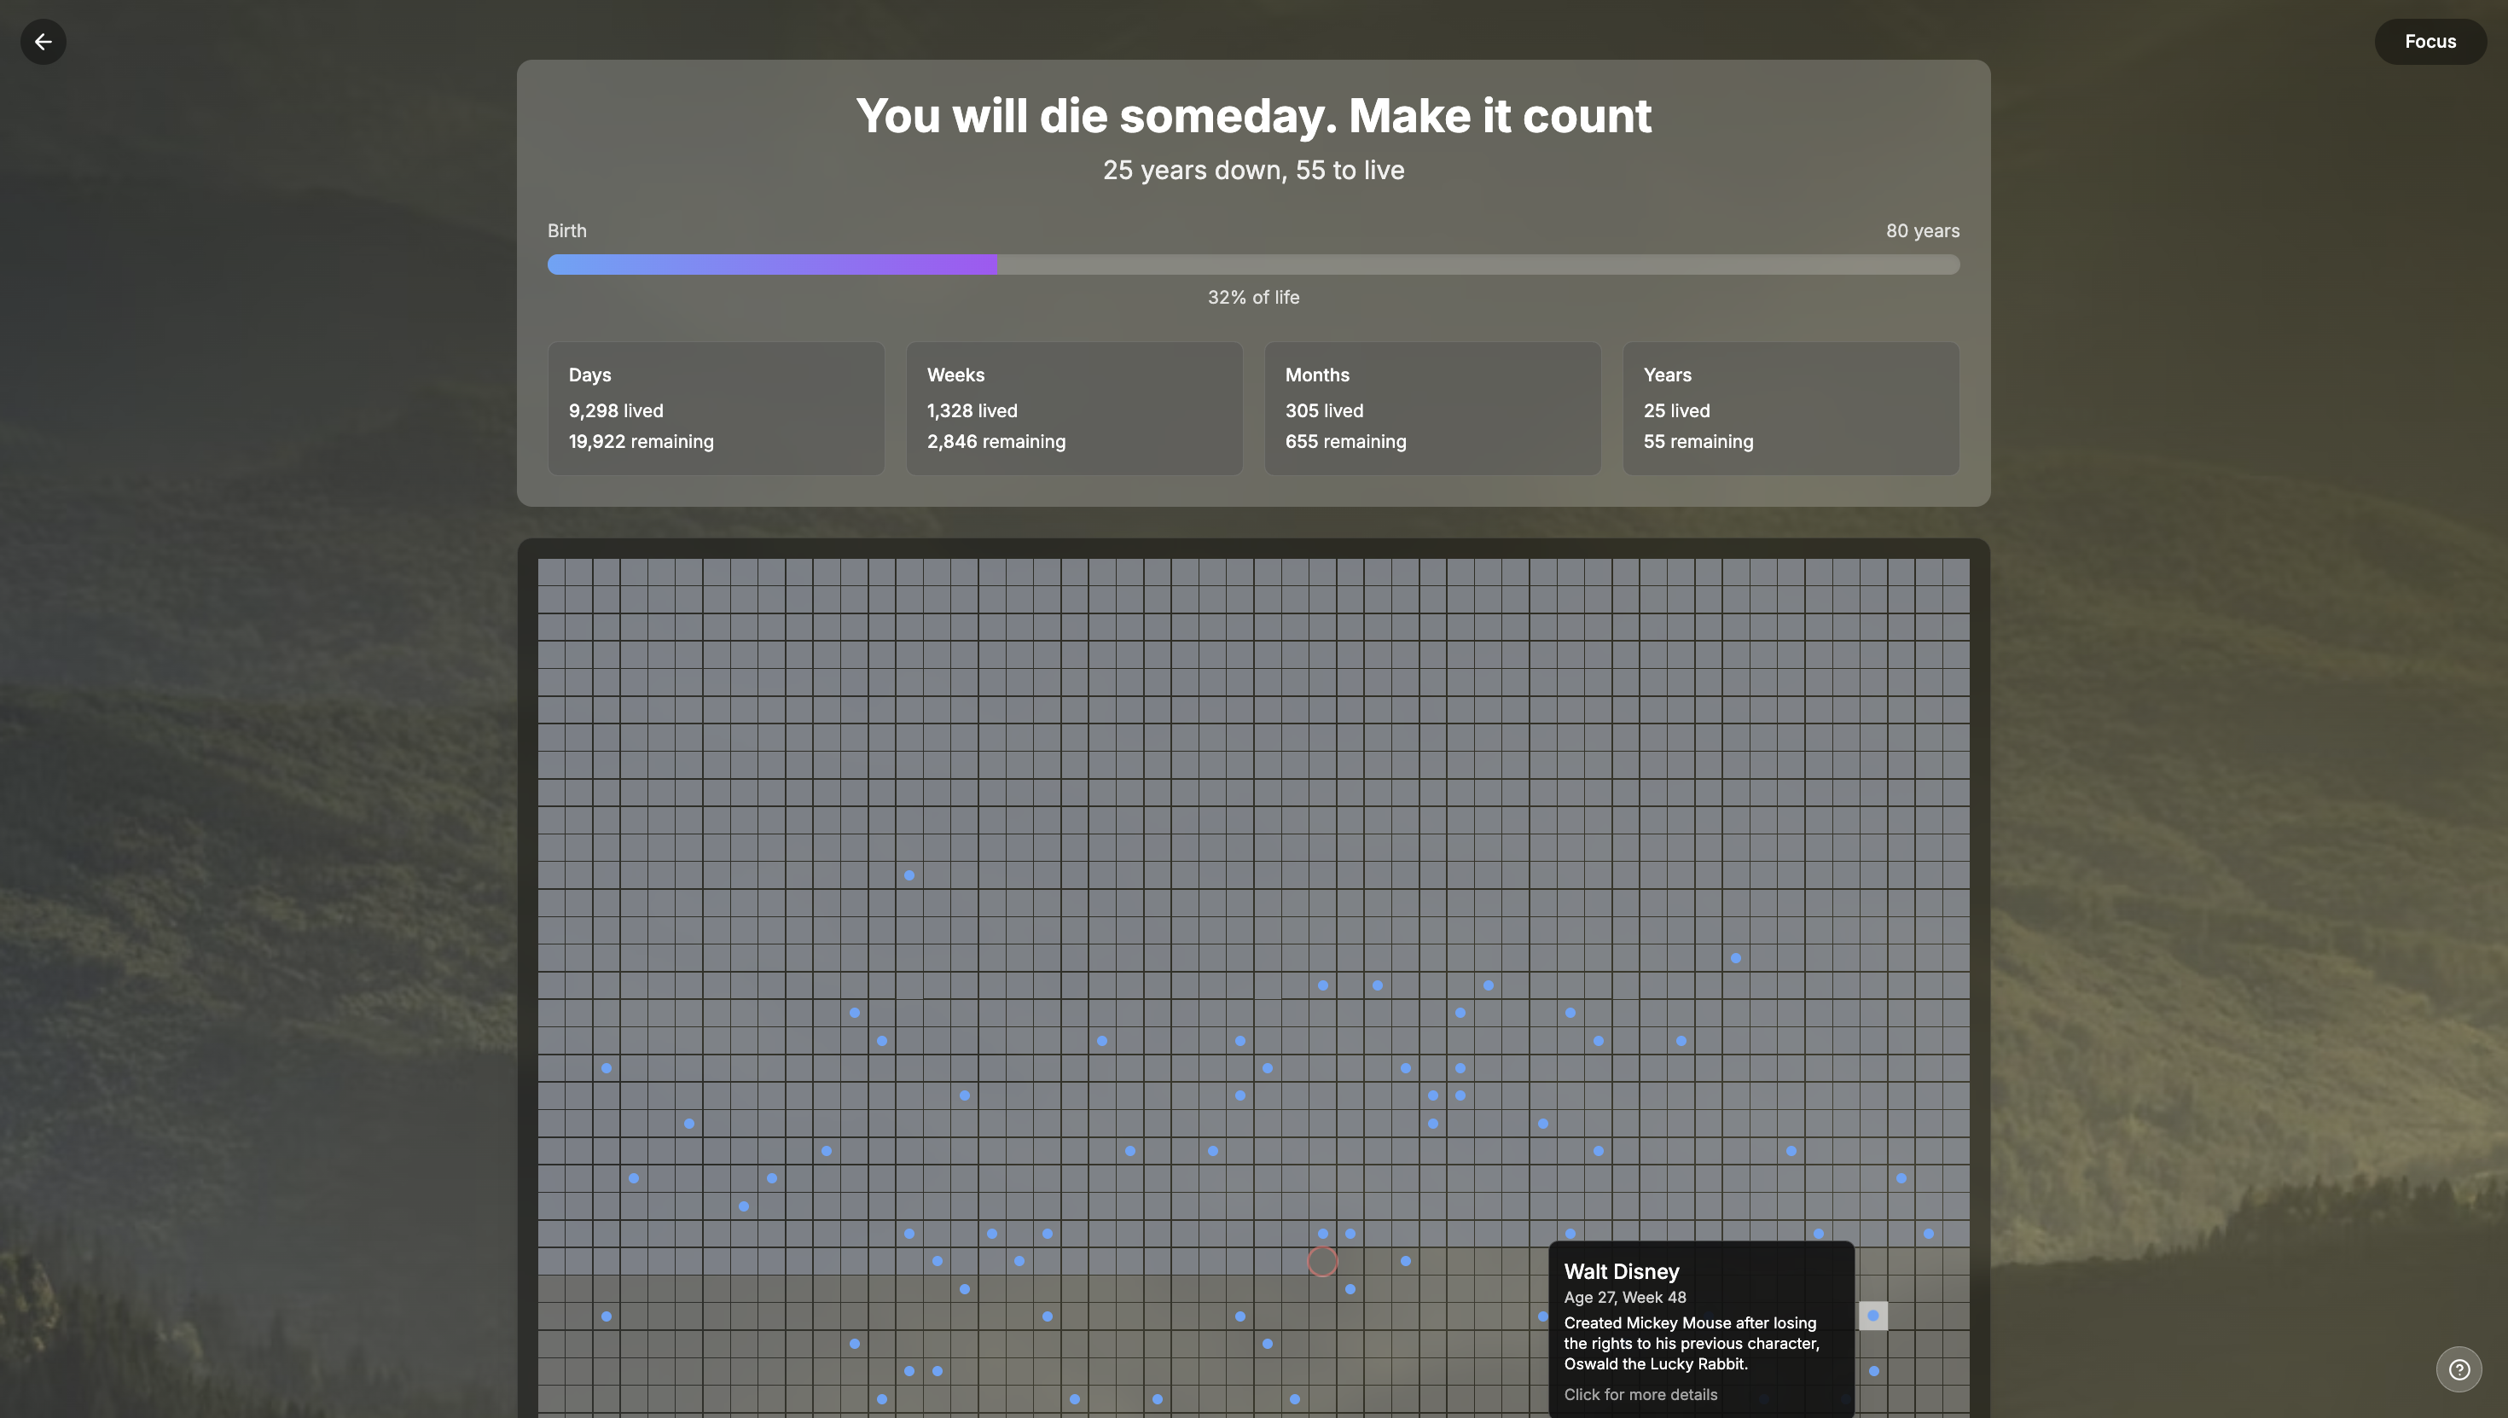The height and width of the screenshot is (1418, 2508).
Task: Click the highest blue dot on grid's right side
Action: point(1736,958)
